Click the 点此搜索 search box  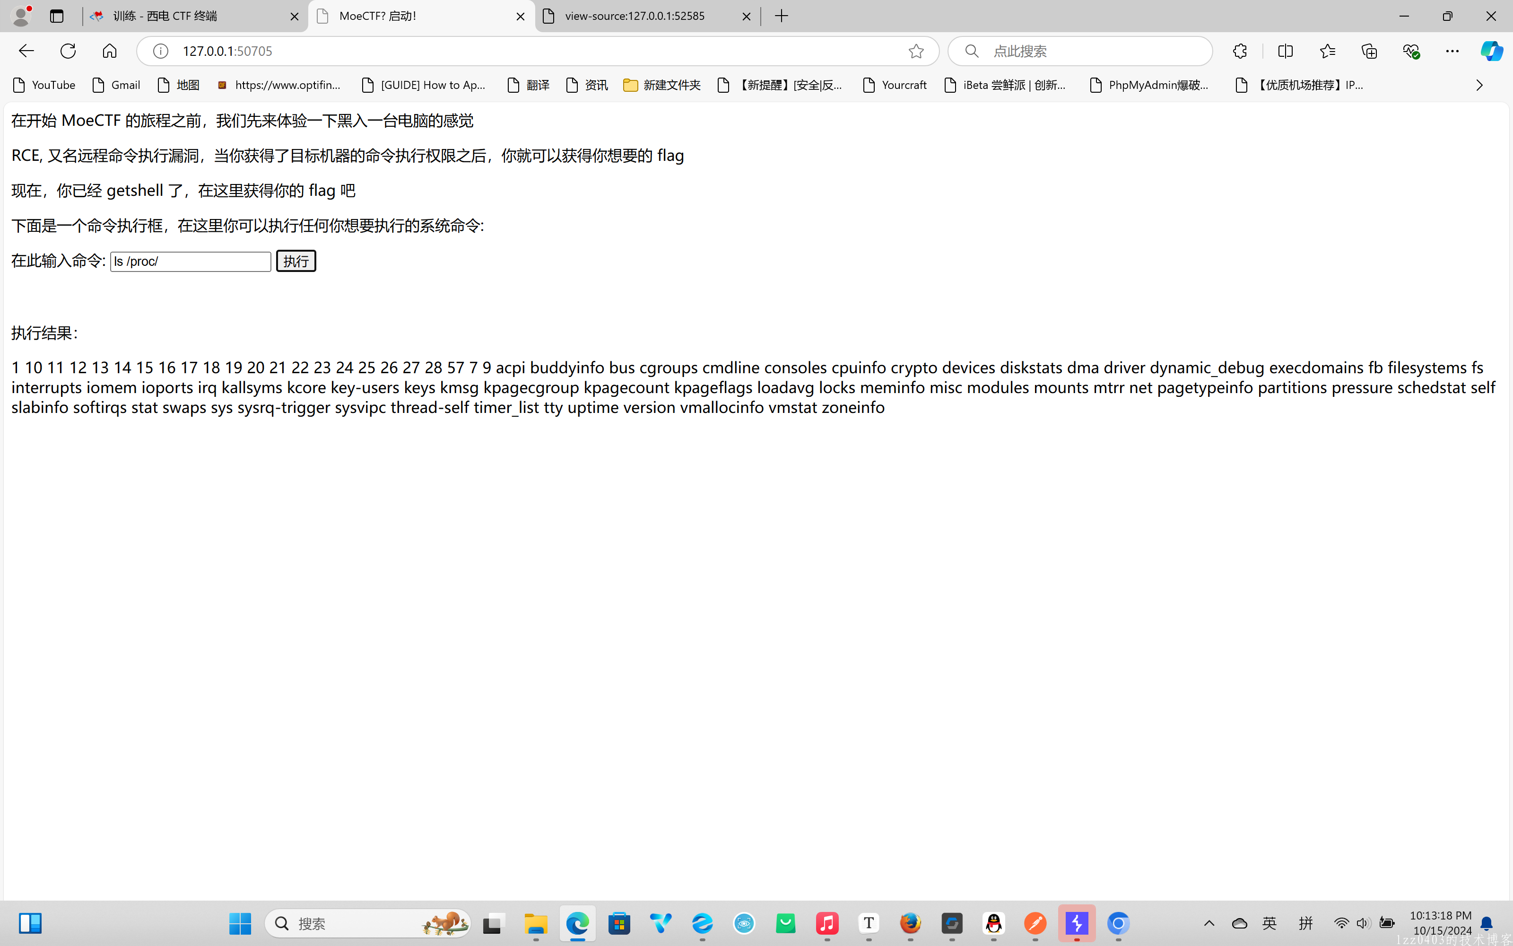pyautogui.click(x=1080, y=51)
